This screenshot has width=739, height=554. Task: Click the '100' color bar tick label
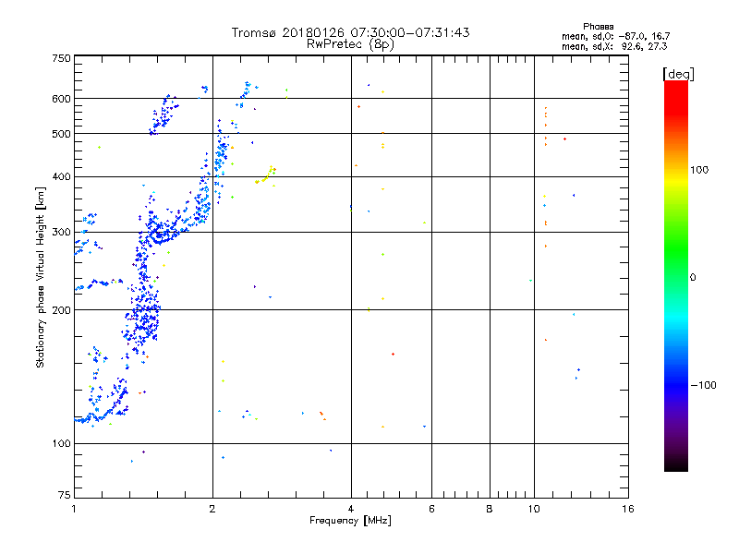[699, 170]
